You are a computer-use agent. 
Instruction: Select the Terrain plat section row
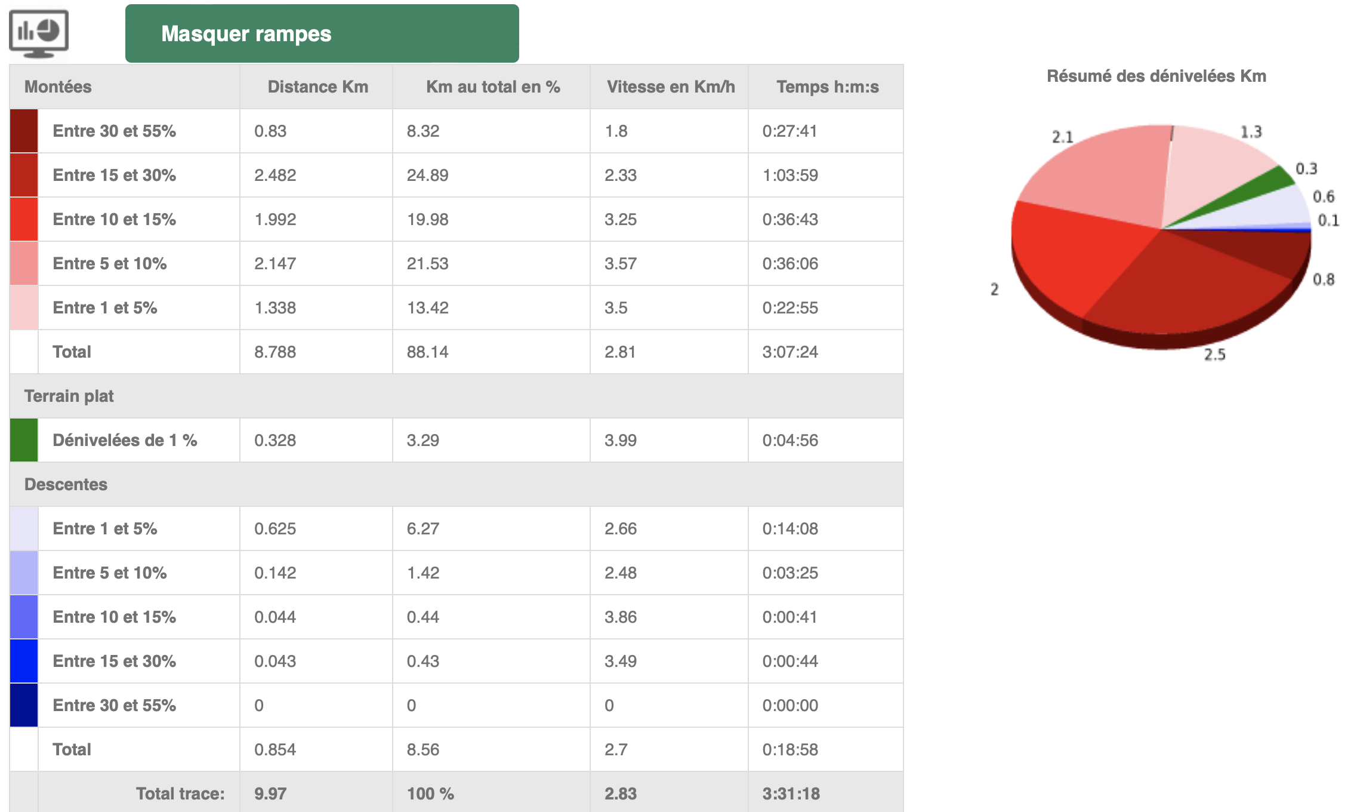click(69, 396)
